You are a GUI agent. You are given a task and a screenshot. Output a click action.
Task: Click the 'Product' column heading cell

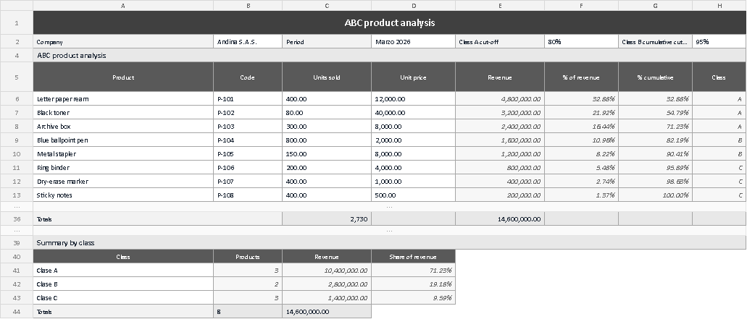coord(123,77)
